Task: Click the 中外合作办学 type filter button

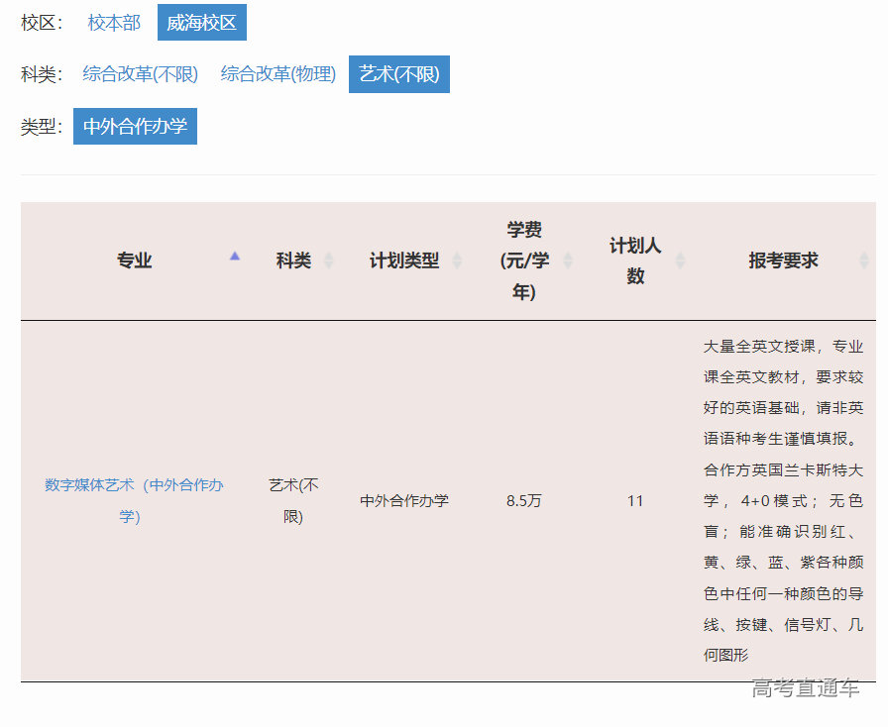Action: coord(135,126)
